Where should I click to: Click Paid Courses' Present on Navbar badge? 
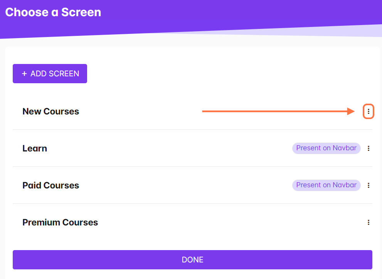click(x=326, y=185)
